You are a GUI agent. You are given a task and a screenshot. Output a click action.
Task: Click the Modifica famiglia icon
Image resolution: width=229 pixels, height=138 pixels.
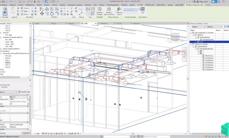point(100,9)
